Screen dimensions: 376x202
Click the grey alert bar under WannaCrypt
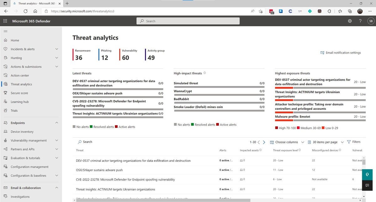tap(219, 95)
